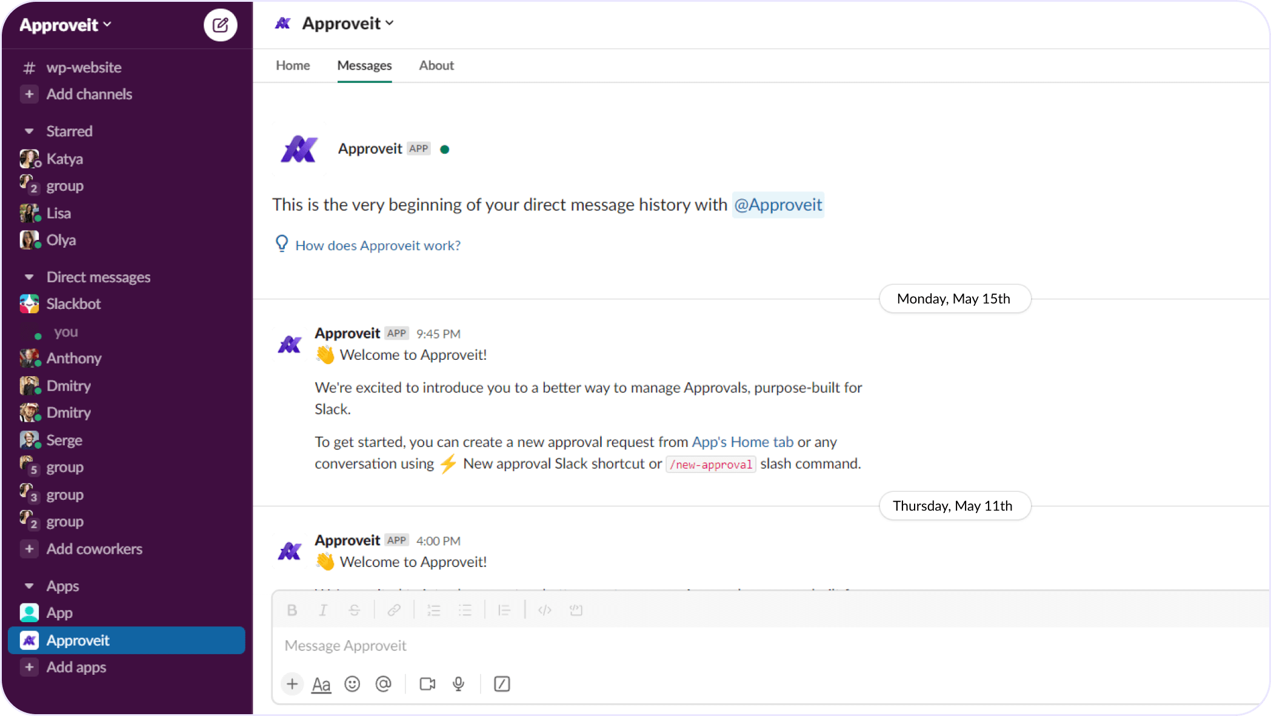
Task: Collapse the Direct messages section
Action: 29,277
